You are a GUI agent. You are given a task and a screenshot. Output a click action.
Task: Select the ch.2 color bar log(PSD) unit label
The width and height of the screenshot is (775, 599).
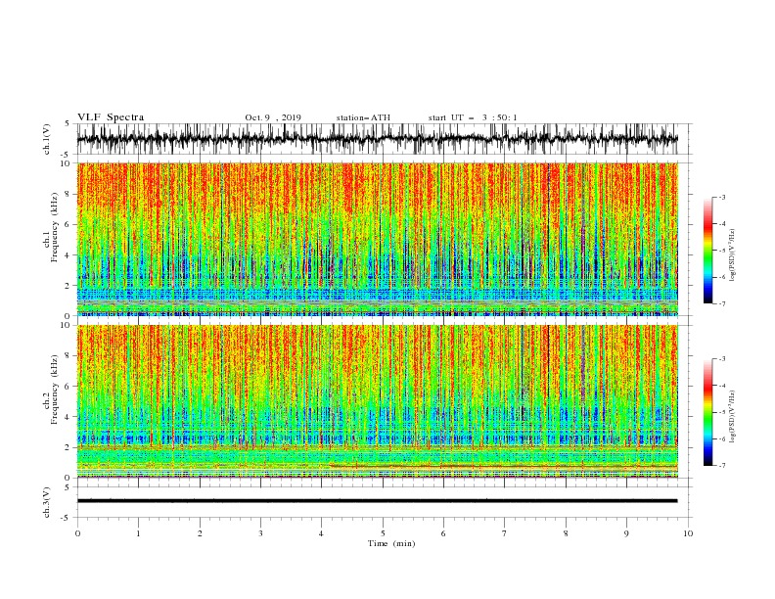pos(733,417)
